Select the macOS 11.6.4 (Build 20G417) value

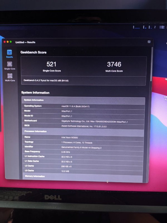coord(75,106)
